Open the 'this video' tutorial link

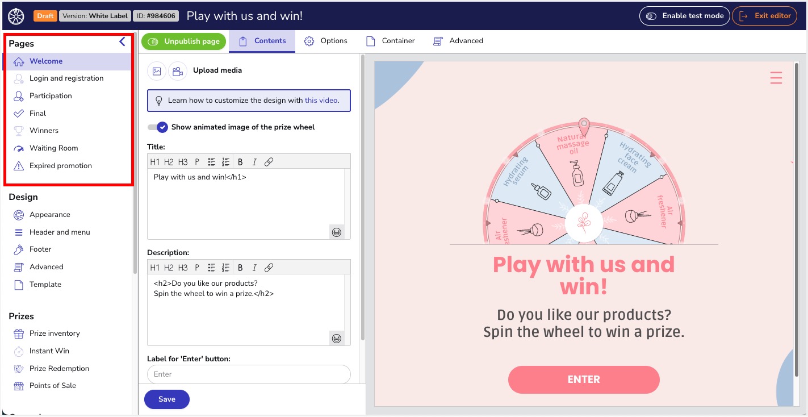point(321,101)
